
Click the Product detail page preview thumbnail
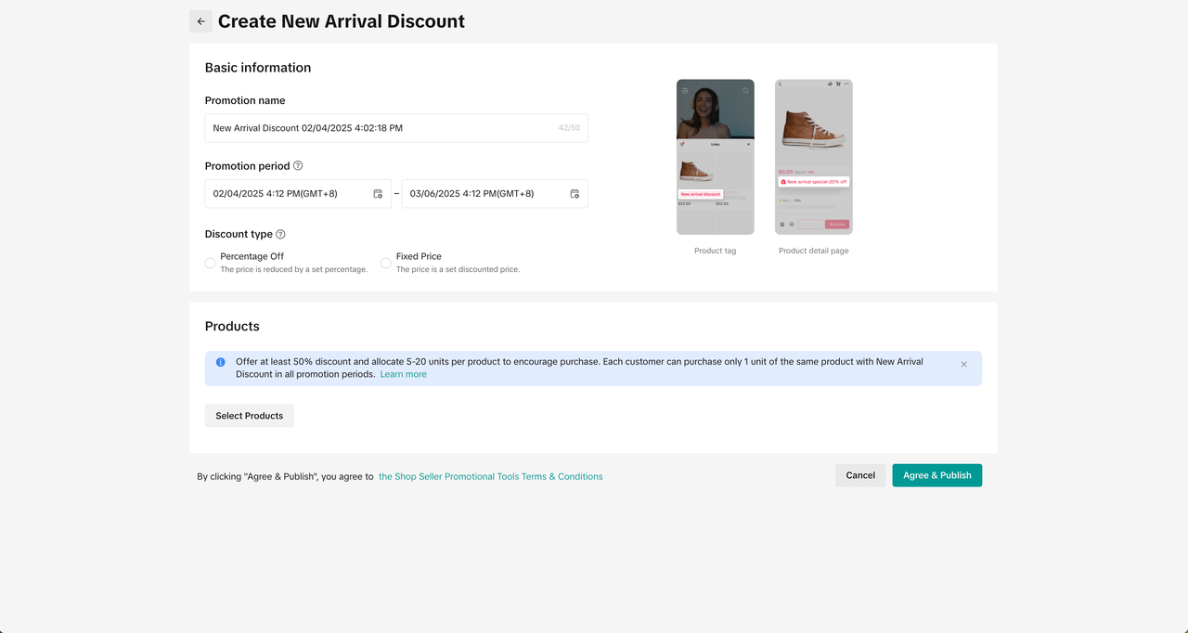coord(813,156)
